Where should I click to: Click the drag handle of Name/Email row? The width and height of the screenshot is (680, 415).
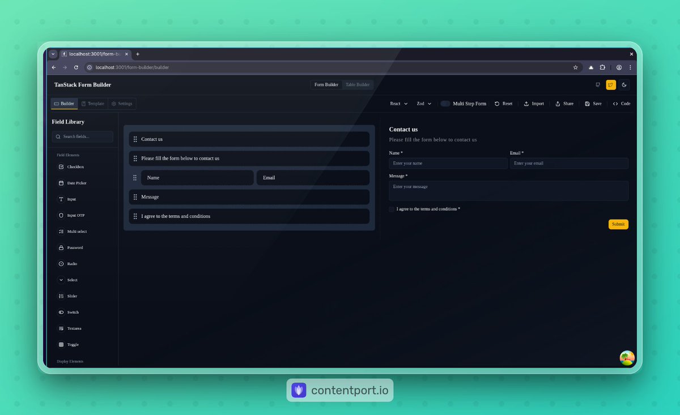135,178
